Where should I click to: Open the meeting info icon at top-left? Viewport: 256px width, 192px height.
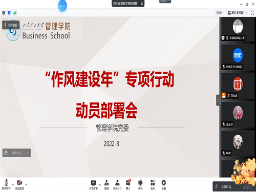4,13
